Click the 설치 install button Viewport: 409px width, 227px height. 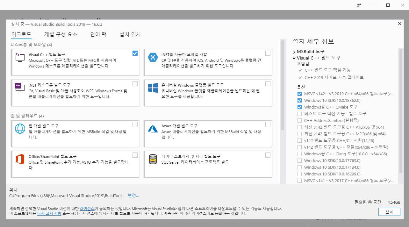389,212
